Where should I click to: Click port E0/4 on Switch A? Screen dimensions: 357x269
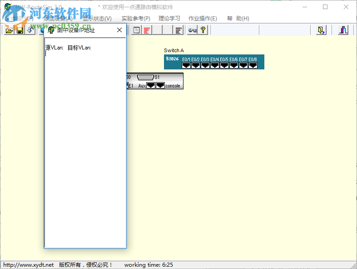pos(215,65)
